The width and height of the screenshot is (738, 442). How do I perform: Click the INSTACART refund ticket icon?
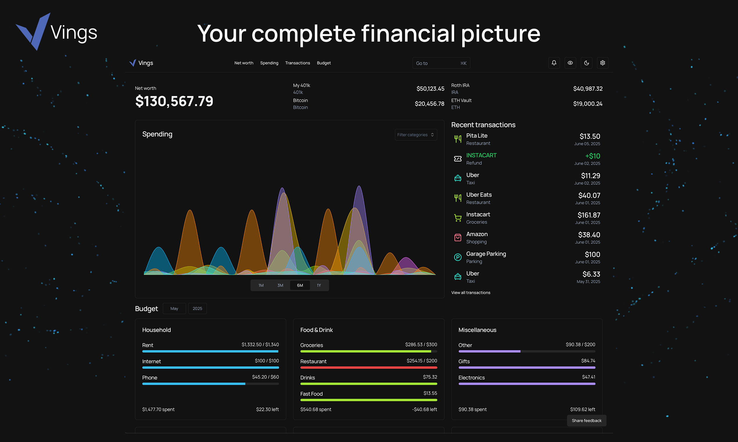click(458, 159)
